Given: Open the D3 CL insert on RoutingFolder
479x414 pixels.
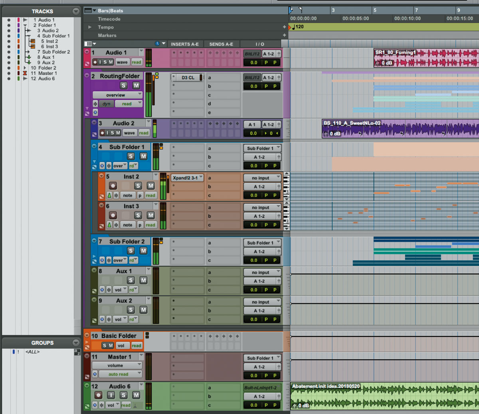Looking at the screenshot, I should click(x=187, y=78).
